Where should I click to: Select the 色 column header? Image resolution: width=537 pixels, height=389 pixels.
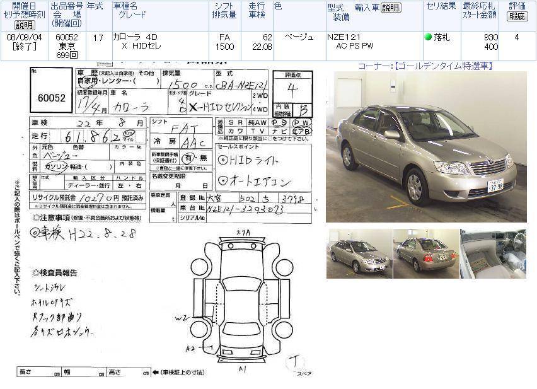(278, 6)
